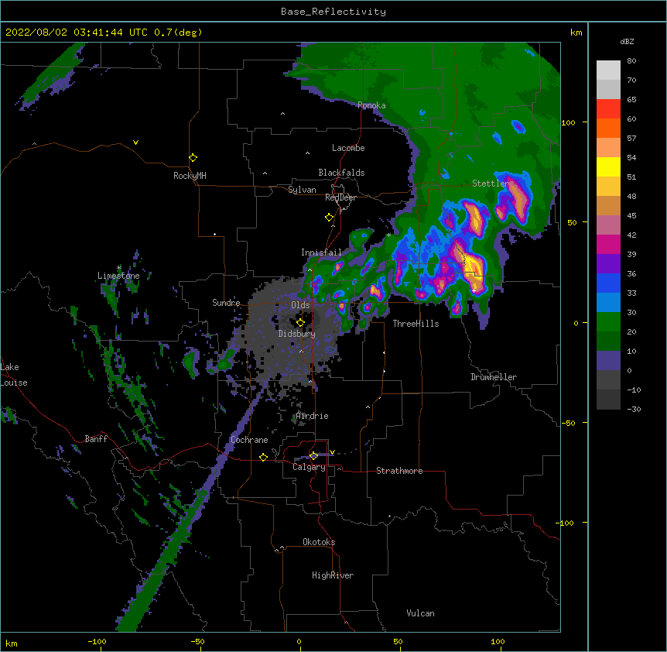Click the yellow v marker just east of the Calgary diamond
The height and width of the screenshot is (652, 667).
332,452
